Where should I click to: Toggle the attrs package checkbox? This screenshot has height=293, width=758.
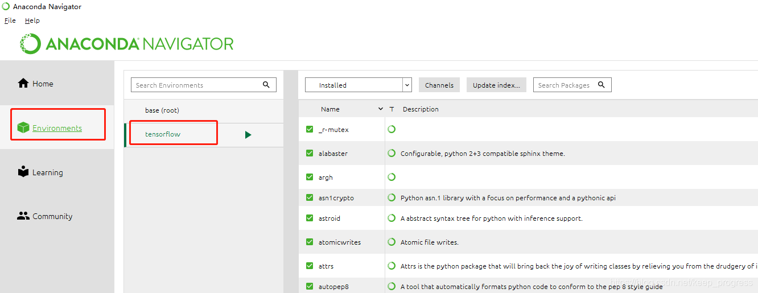click(x=310, y=266)
